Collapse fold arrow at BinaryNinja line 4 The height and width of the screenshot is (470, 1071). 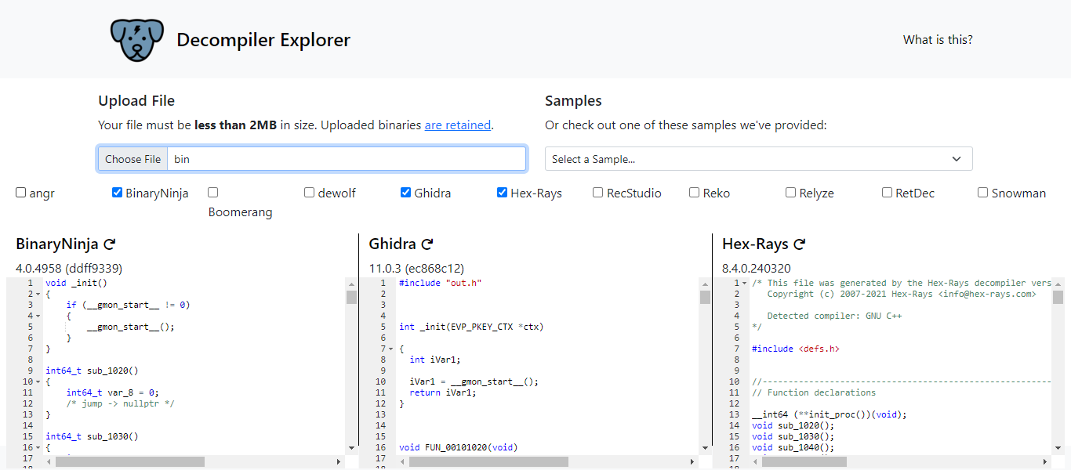(x=38, y=316)
